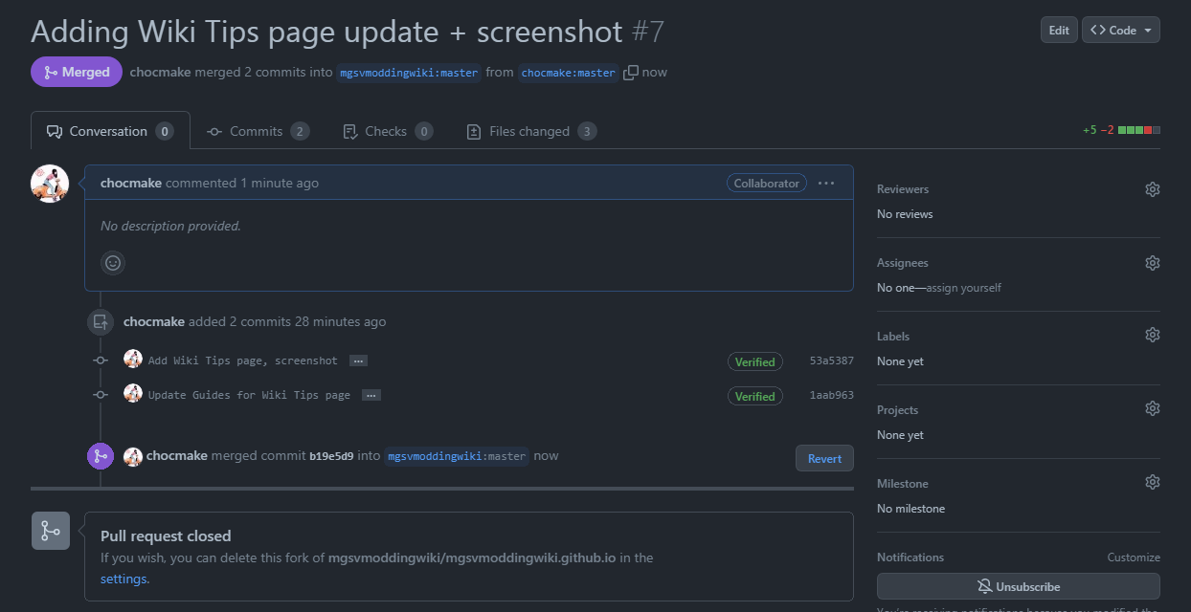Expand 'Update Guides for Wiki Tips page' commit ellipsis
1191x612 pixels.
click(371, 395)
